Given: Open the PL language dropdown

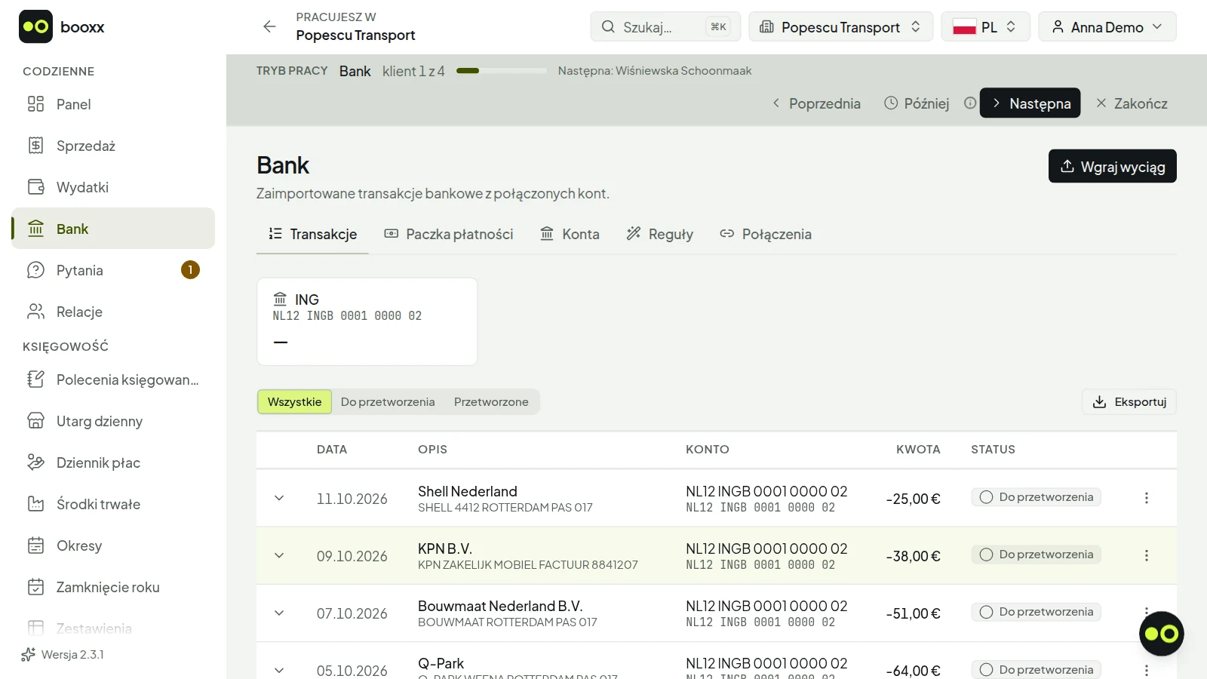Looking at the screenshot, I should tap(985, 26).
